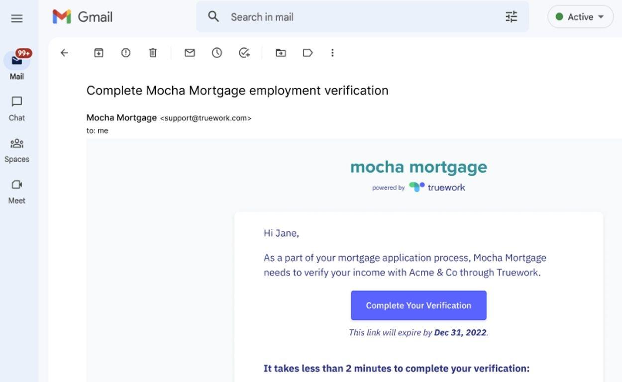Expand the Active status dropdown
The image size is (622, 382).
pyautogui.click(x=580, y=17)
